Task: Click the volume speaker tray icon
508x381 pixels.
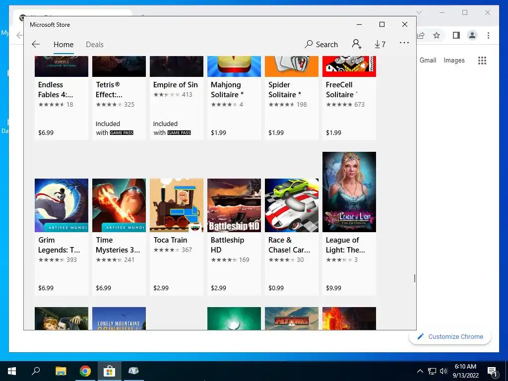Action: (444, 371)
